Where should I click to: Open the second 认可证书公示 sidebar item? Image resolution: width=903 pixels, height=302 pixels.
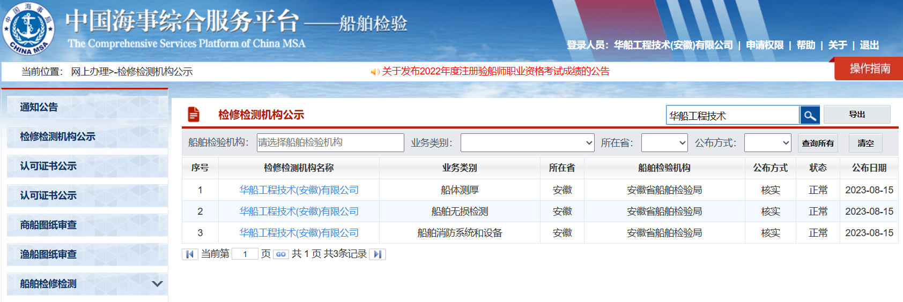tap(87, 195)
